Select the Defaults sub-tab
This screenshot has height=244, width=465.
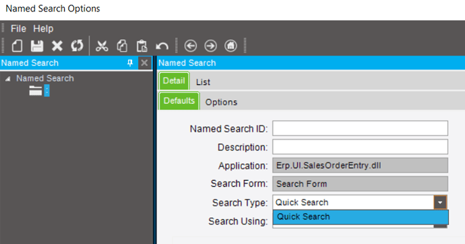coord(179,101)
